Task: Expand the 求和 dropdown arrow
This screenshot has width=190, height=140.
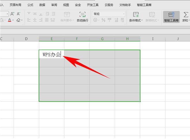Action: point(189,20)
